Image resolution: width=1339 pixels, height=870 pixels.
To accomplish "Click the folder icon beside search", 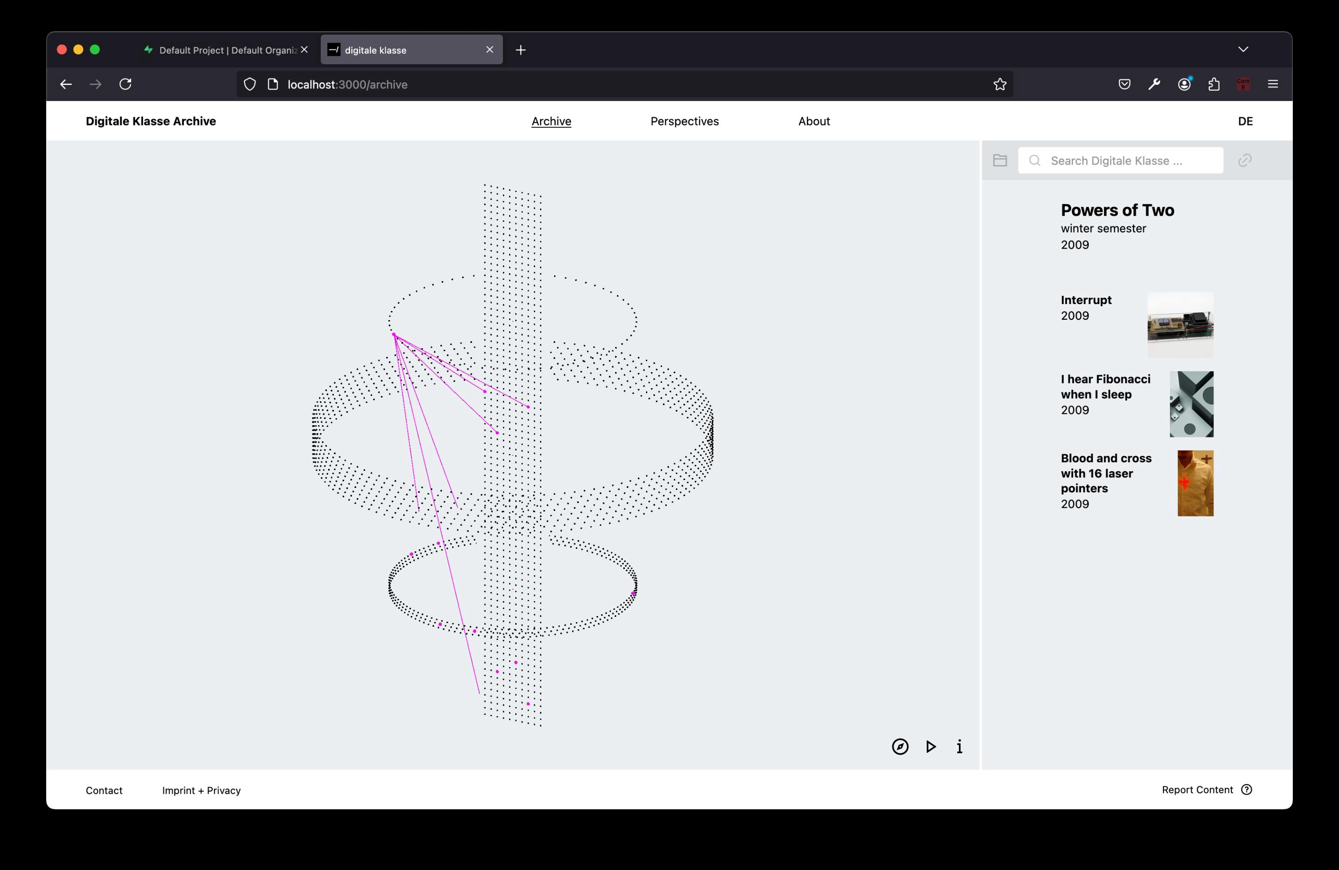I will (1000, 160).
